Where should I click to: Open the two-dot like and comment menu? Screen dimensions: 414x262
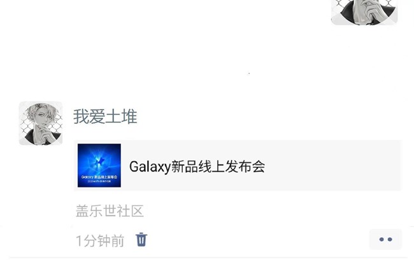pos(385,240)
